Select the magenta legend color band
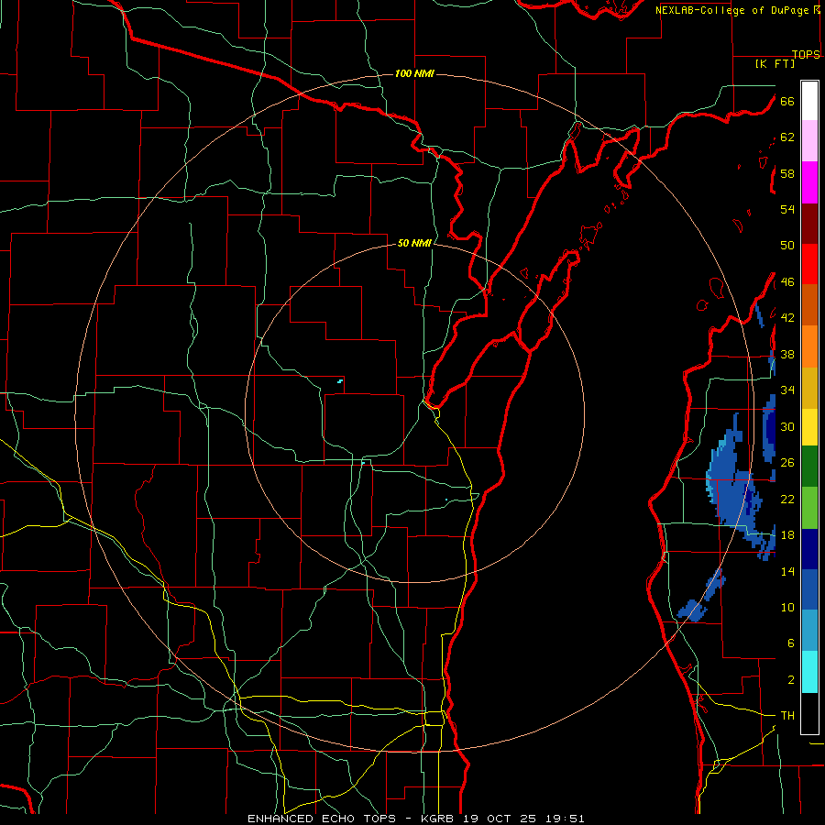825x825 pixels. (809, 182)
